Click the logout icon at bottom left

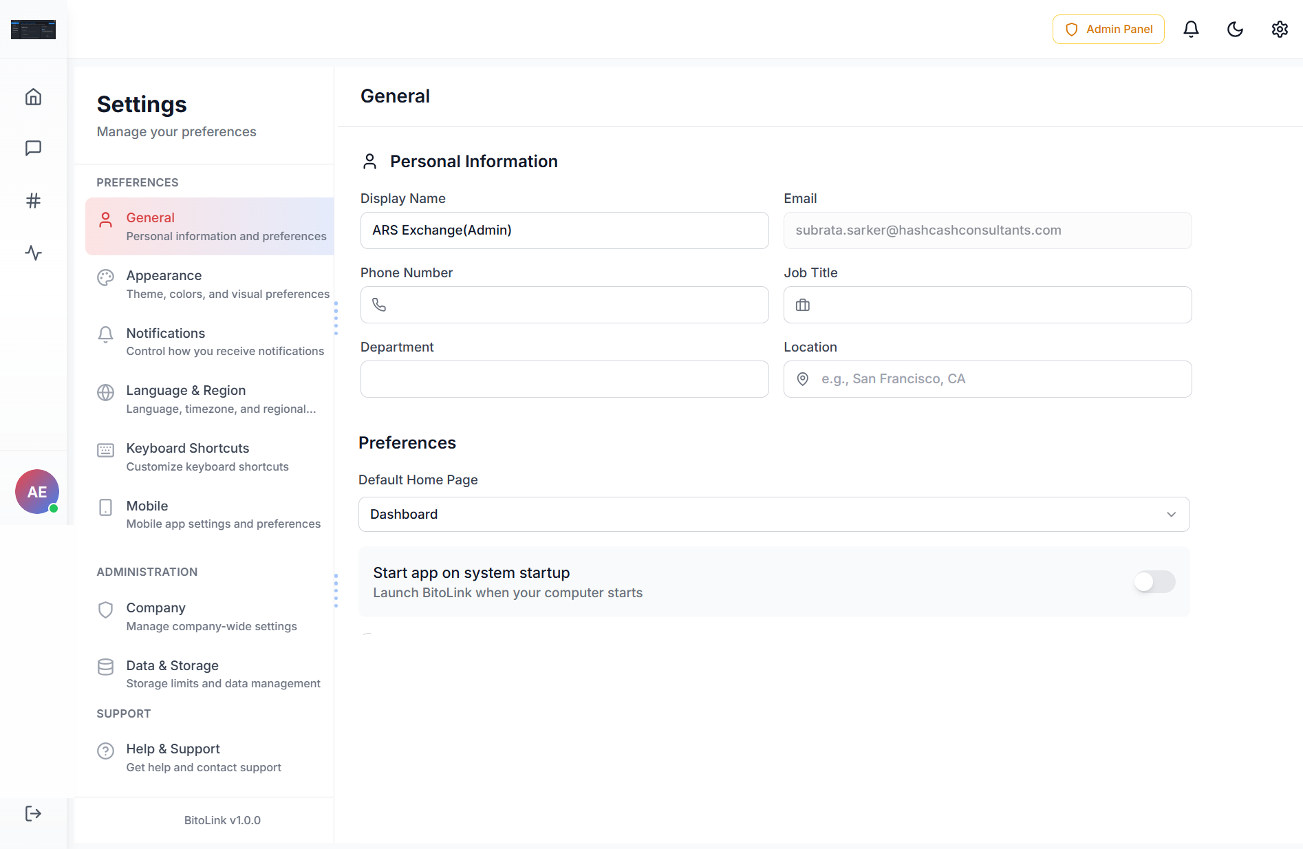pyautogui.click(x=33, y=814)
